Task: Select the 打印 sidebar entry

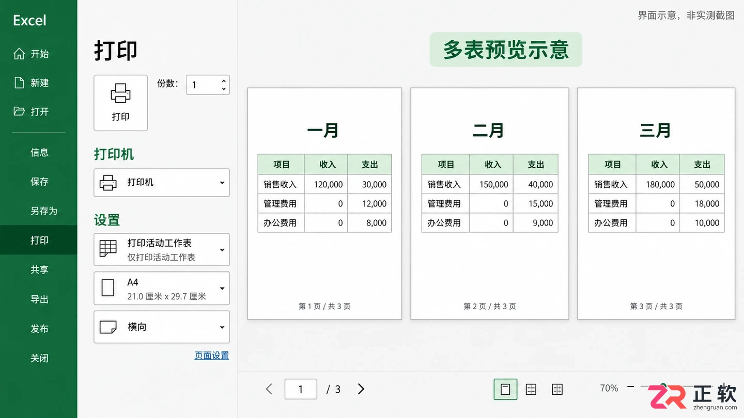Action: pyautogui.click(x=39, y=240)
